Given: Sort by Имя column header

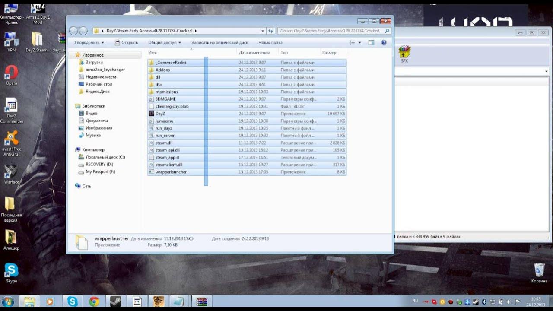Looking at the screenshot, I should 191,52.
